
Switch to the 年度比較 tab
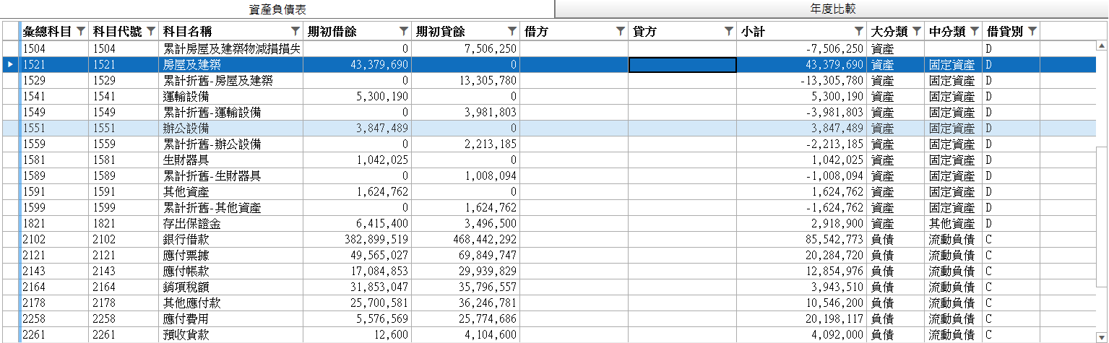[x=832, y=9]
